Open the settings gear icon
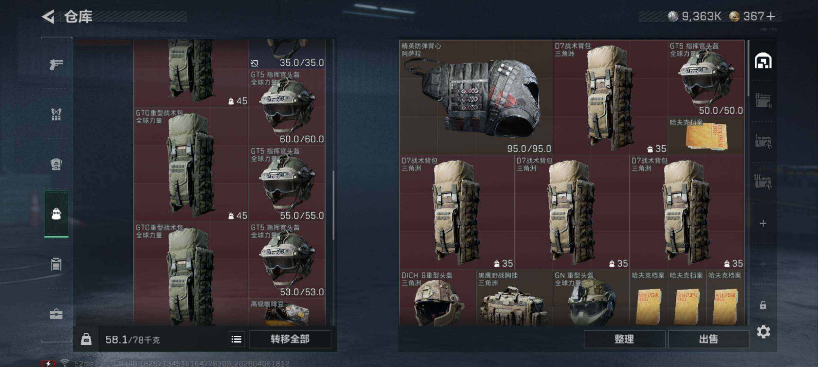The image size is (818, 367). (x=763, y=332)
